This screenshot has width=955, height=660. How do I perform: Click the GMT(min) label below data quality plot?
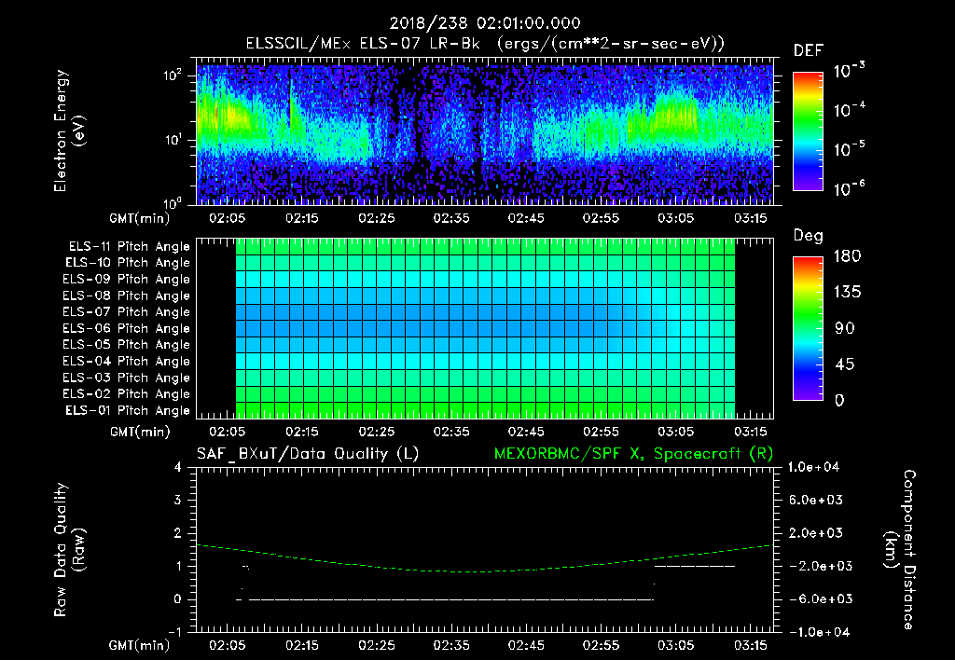click(x=140, y=645)
